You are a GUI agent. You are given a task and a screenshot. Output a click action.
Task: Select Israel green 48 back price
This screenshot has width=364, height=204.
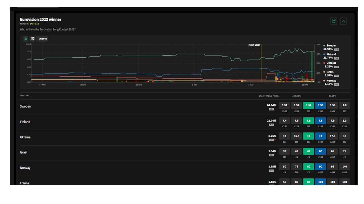(x=309, y=152)
